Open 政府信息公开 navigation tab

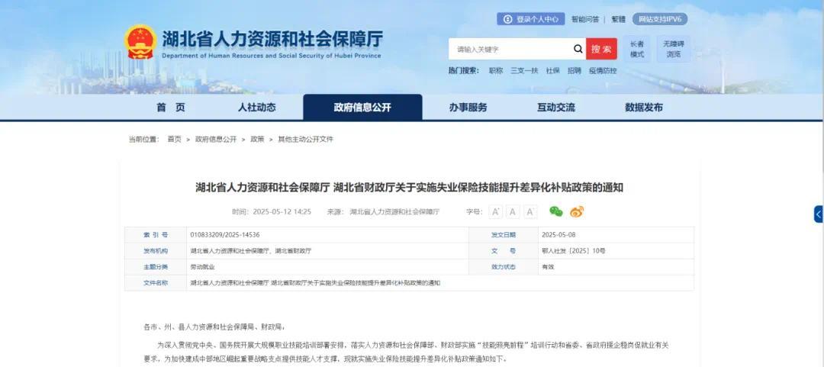tap(362, 108)
